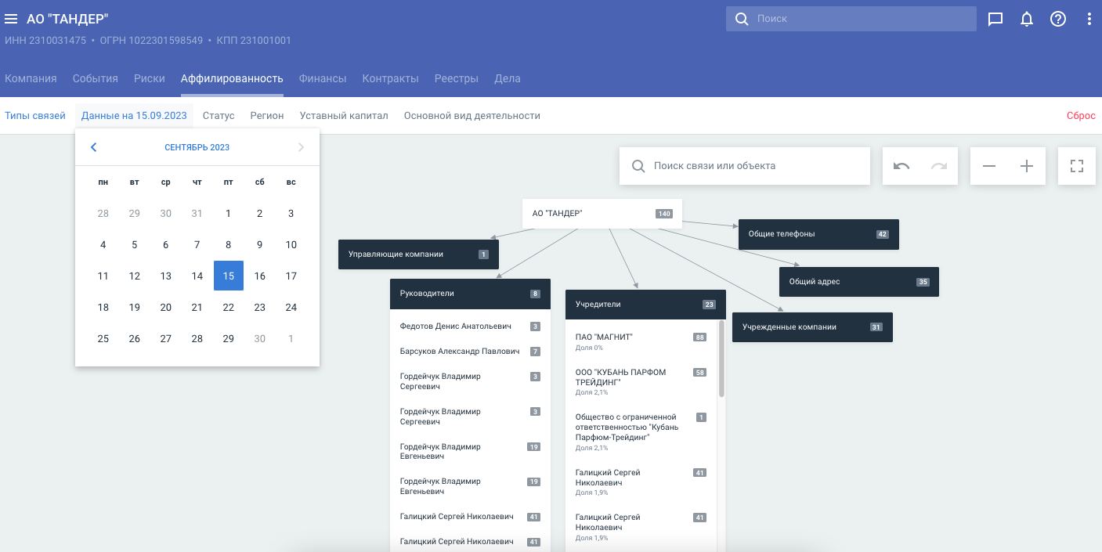Open notifications bell
This screenshot has height=552, width=1102.
click(x=1027, y=19)
